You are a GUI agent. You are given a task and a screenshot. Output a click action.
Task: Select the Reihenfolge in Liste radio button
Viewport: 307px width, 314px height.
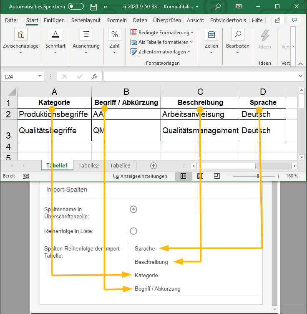tap(133, 231)
